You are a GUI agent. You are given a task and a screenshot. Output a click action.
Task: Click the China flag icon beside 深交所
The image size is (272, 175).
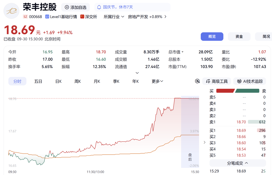click(82, 17)
